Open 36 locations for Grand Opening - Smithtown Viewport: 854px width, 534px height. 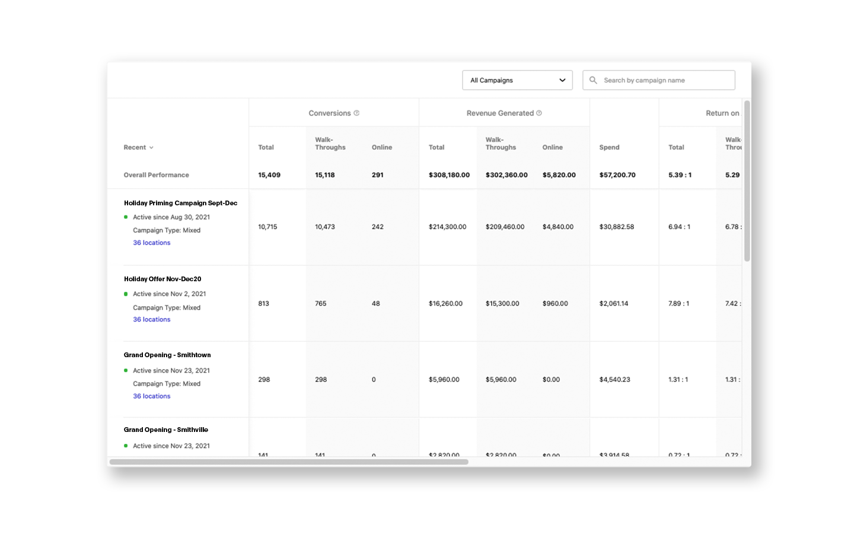pos(151,396)
